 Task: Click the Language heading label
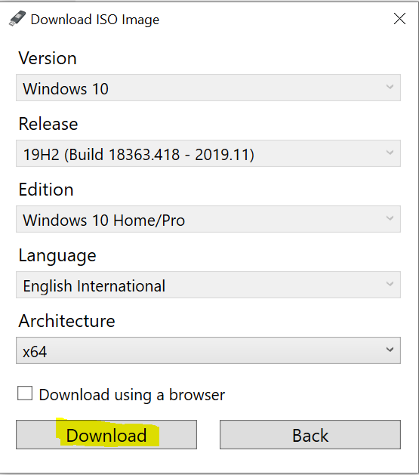(x=57, y=256)
